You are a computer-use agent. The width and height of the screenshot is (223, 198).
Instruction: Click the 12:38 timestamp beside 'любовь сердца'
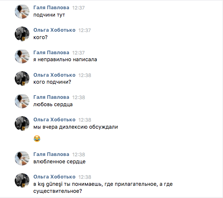click(78, 97)
